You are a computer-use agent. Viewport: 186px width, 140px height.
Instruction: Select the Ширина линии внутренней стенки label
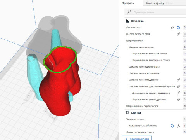click(151, 60)
